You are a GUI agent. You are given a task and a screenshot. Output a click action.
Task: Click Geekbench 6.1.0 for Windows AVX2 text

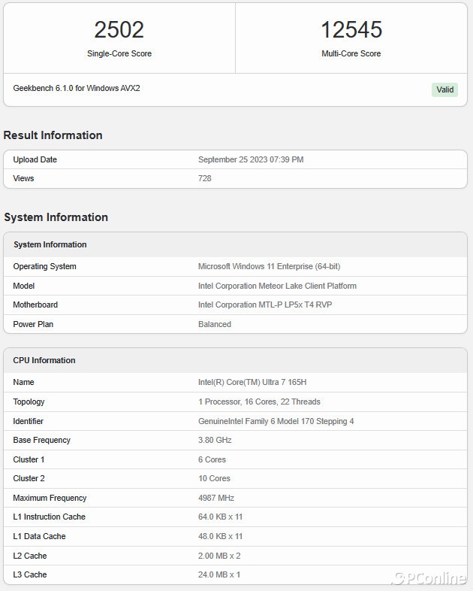pyautogui.click(x=77, y=89)
